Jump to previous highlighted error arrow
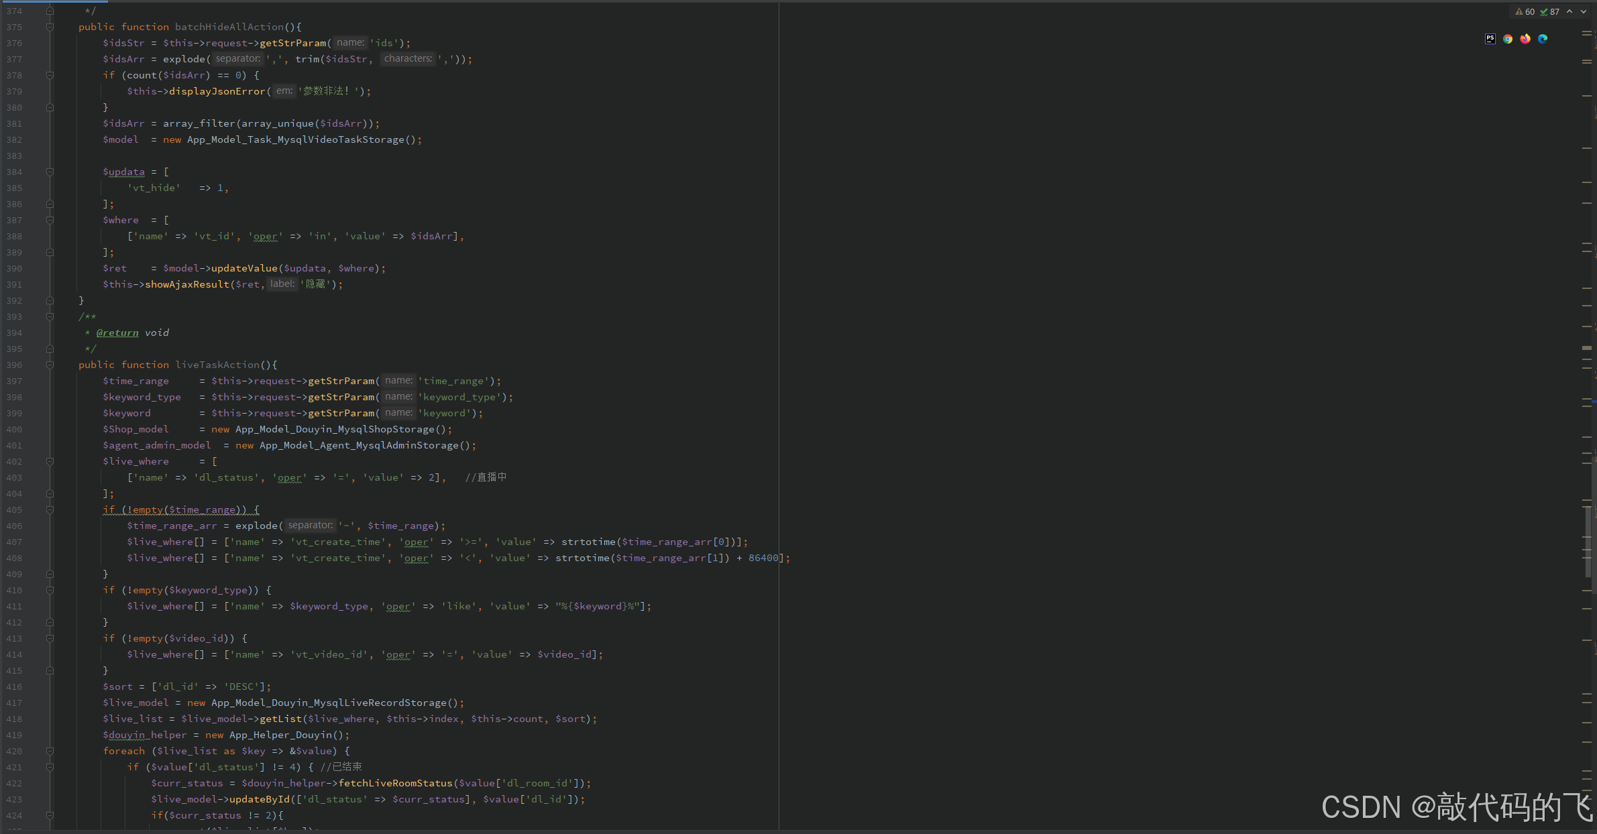 [1570, 11]
